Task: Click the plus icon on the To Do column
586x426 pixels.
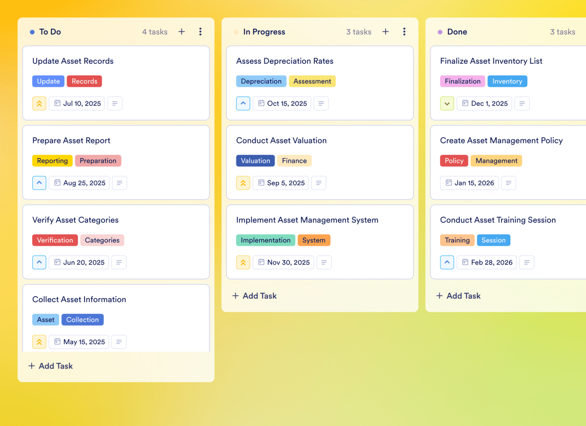Action: [181, 32]
